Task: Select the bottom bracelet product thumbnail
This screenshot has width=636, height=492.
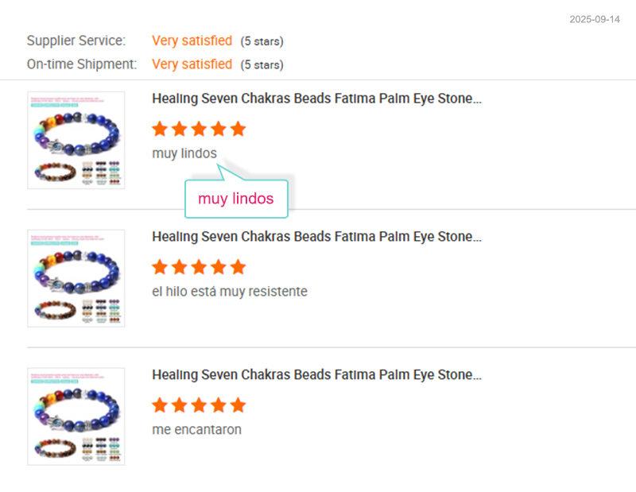Action: click(76, 416)
